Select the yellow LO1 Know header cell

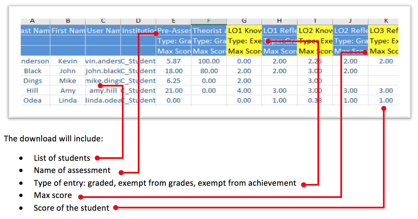point(244,31)
